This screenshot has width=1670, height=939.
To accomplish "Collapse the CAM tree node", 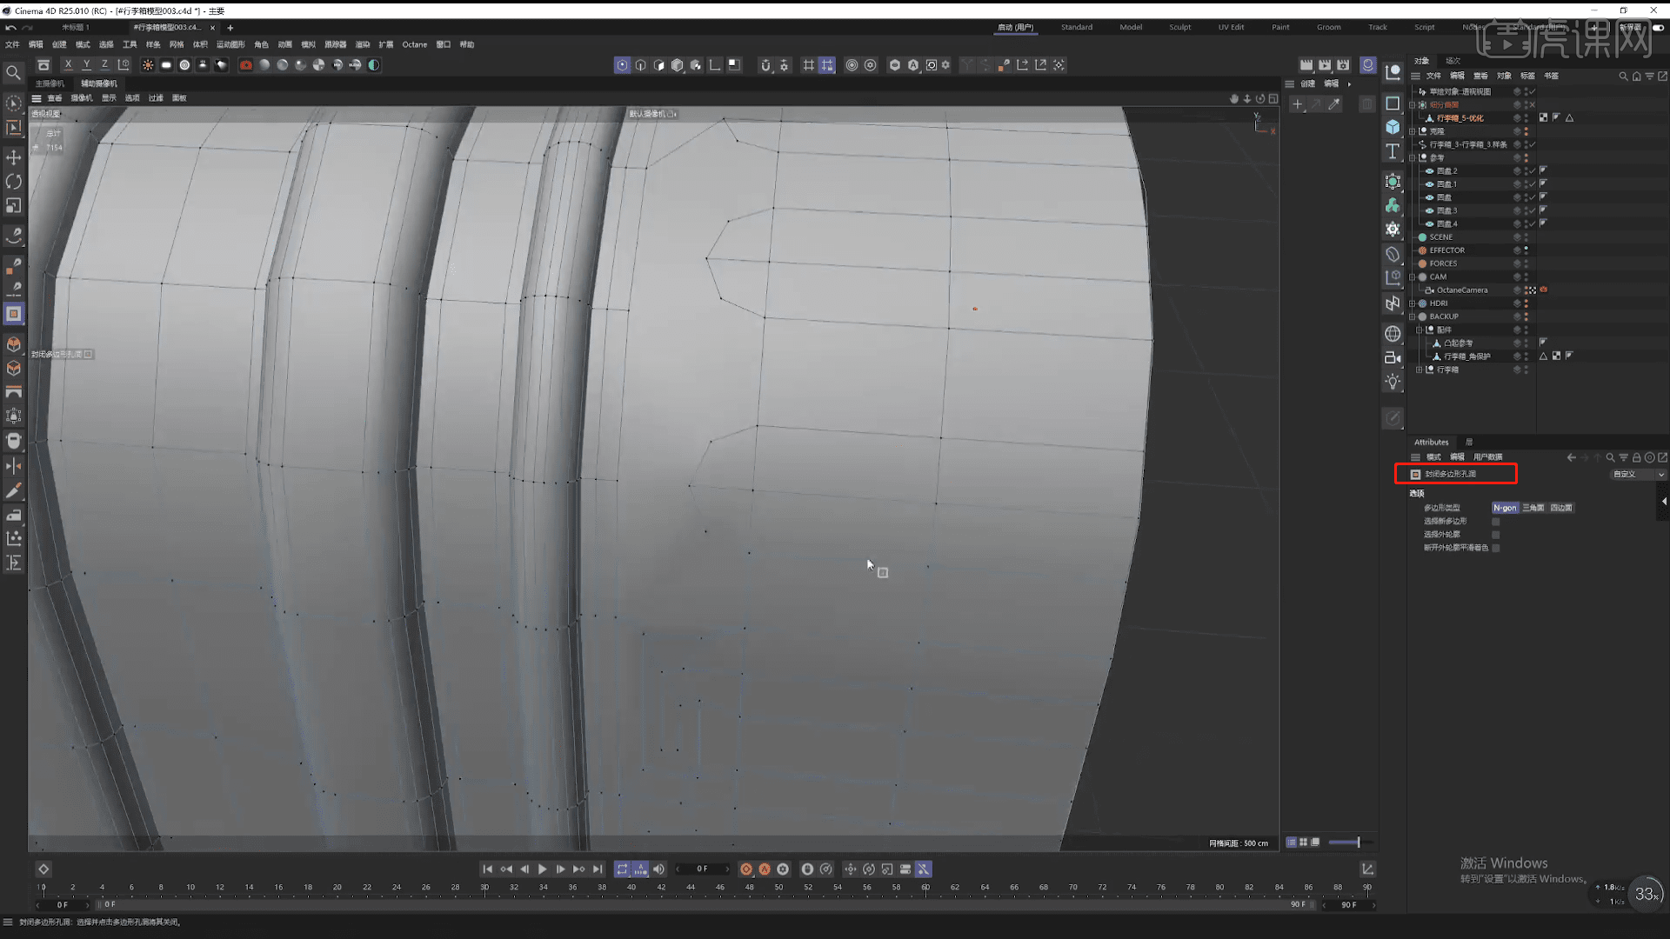I will (x=1413, y=277).
